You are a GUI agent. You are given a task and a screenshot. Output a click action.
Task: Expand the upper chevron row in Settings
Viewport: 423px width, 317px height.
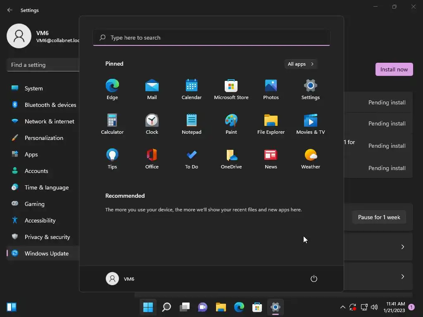(x=402, y=247)
